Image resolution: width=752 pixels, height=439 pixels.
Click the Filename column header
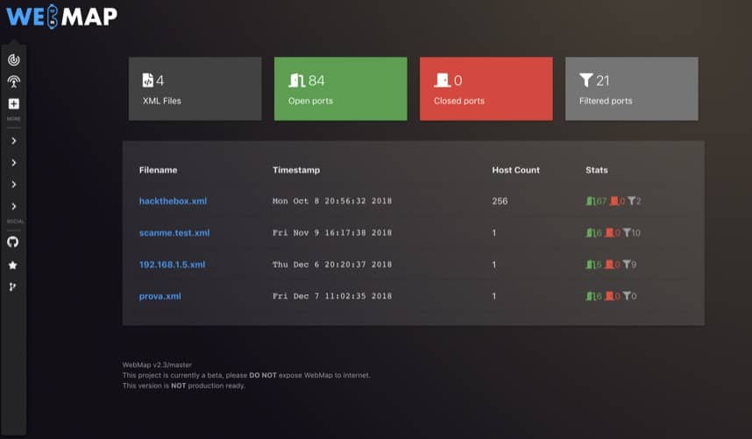tap(158, 170)
